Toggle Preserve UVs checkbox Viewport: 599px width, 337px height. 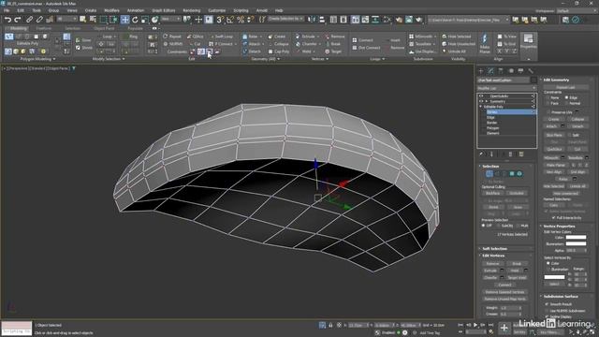pos(548,112)
